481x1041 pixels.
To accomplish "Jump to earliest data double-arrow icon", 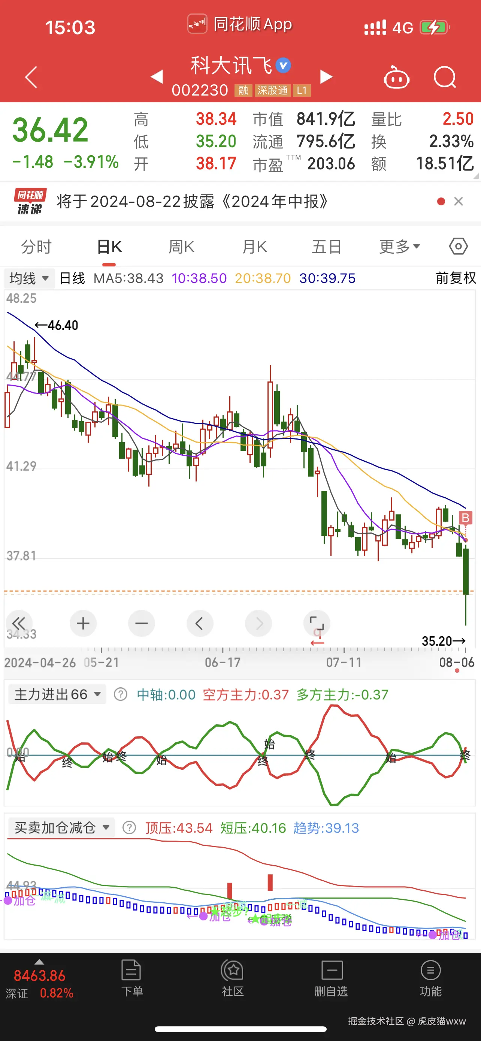I will (x=19, y=623).
